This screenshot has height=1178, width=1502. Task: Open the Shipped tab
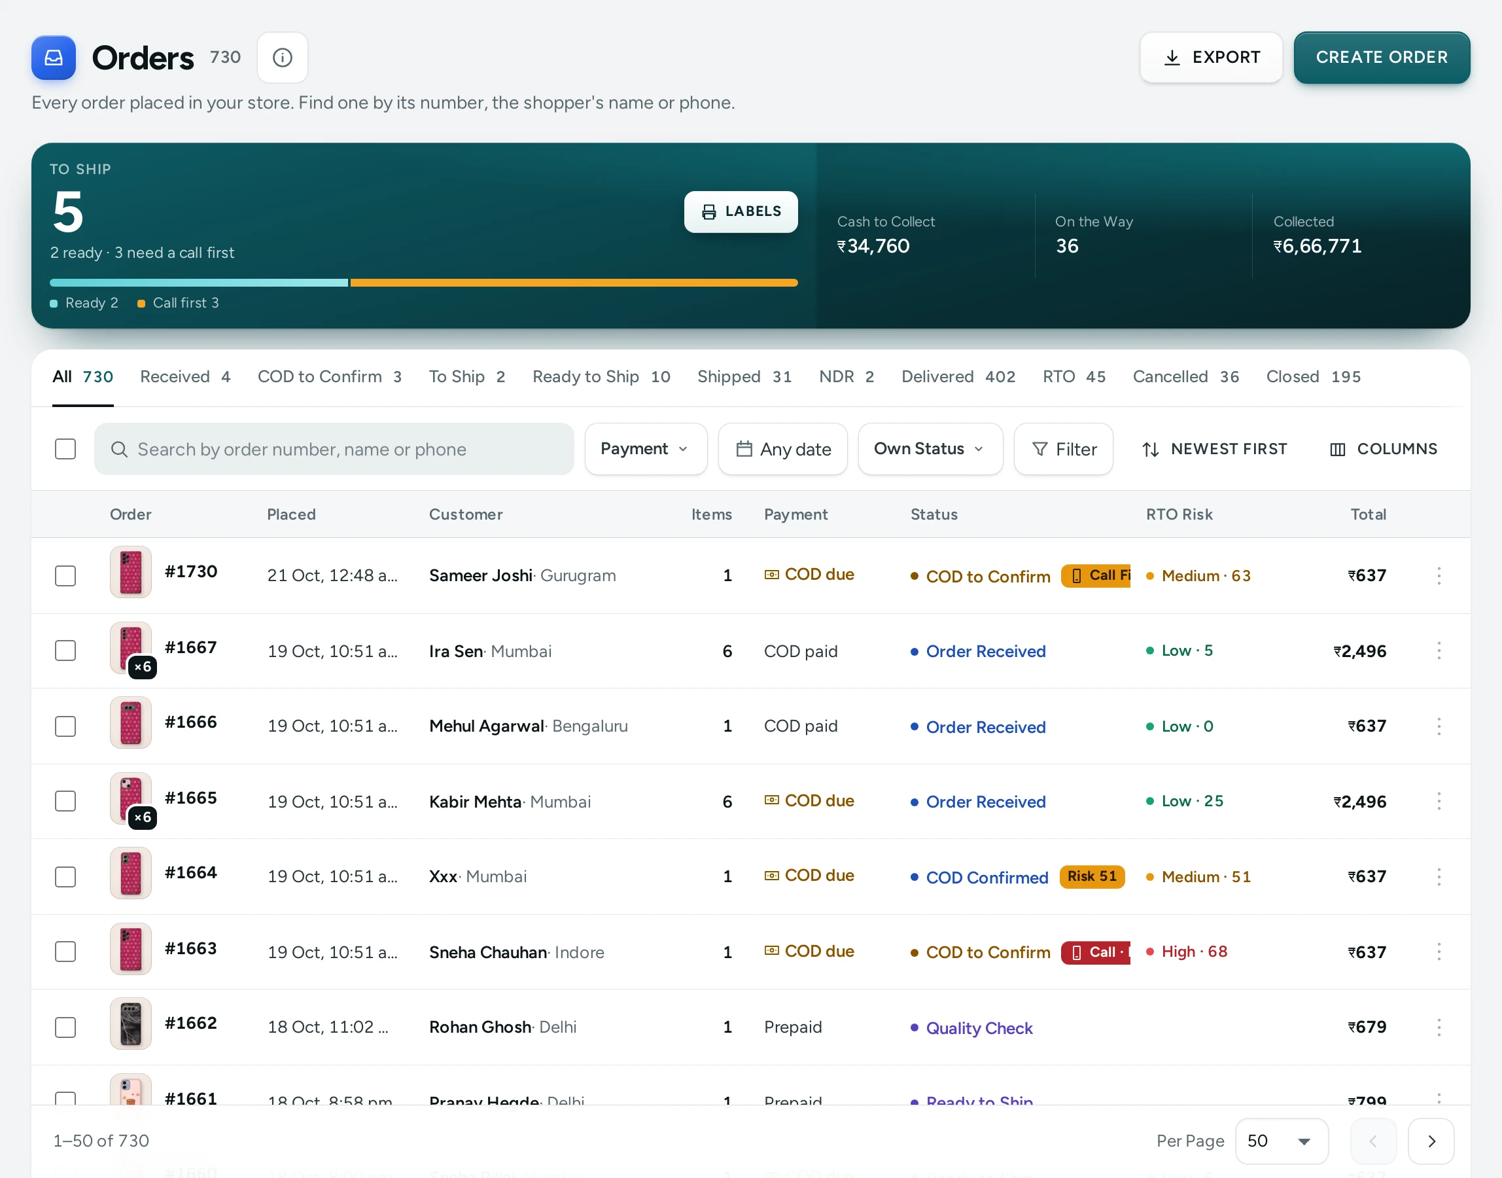tap(744, 376)
